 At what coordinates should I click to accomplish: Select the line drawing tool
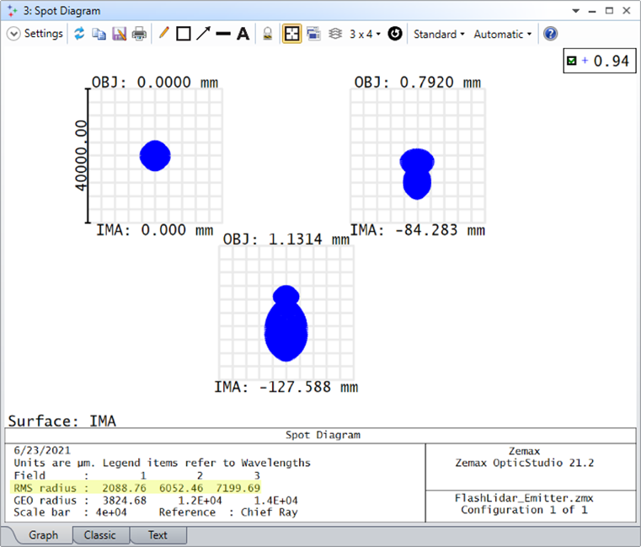click(223, 35)
